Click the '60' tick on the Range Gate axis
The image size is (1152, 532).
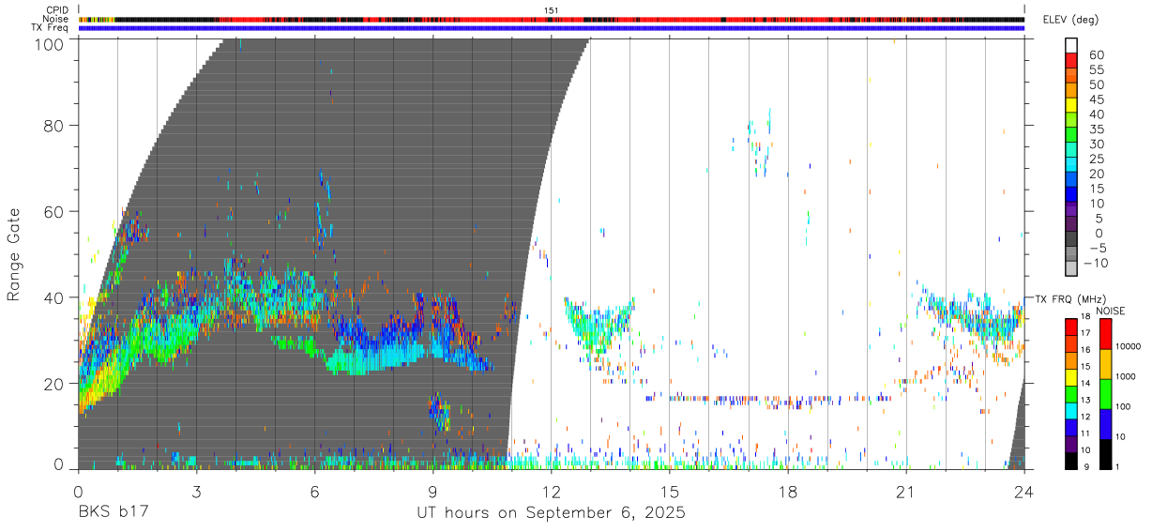click(54, 211)
